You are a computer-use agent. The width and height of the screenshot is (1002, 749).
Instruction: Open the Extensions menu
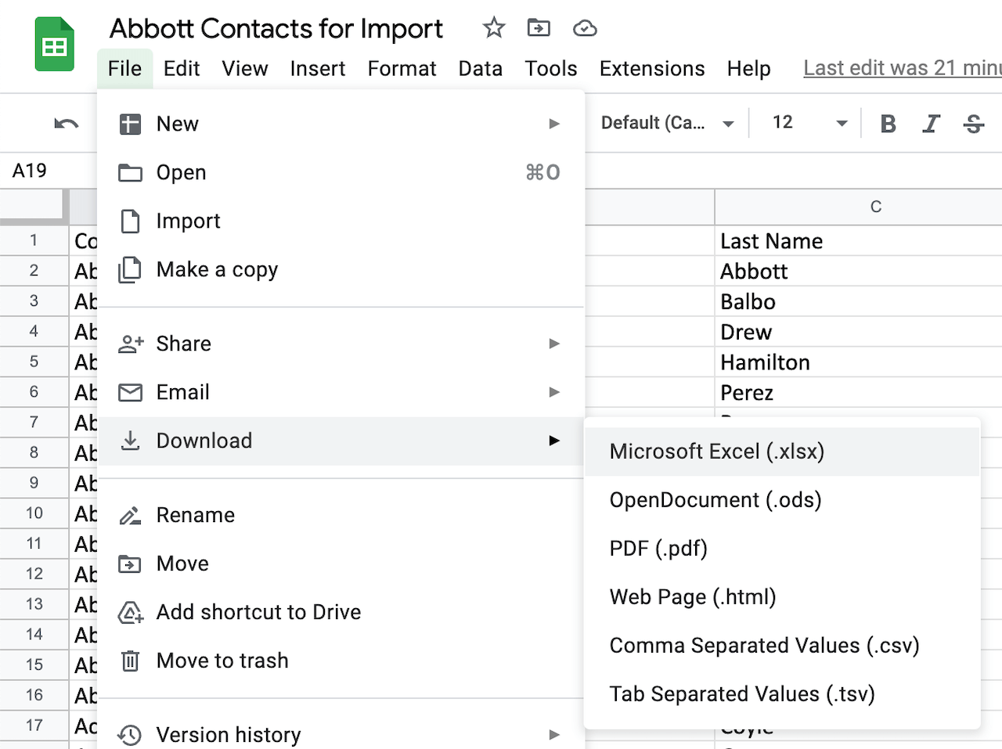651,69
